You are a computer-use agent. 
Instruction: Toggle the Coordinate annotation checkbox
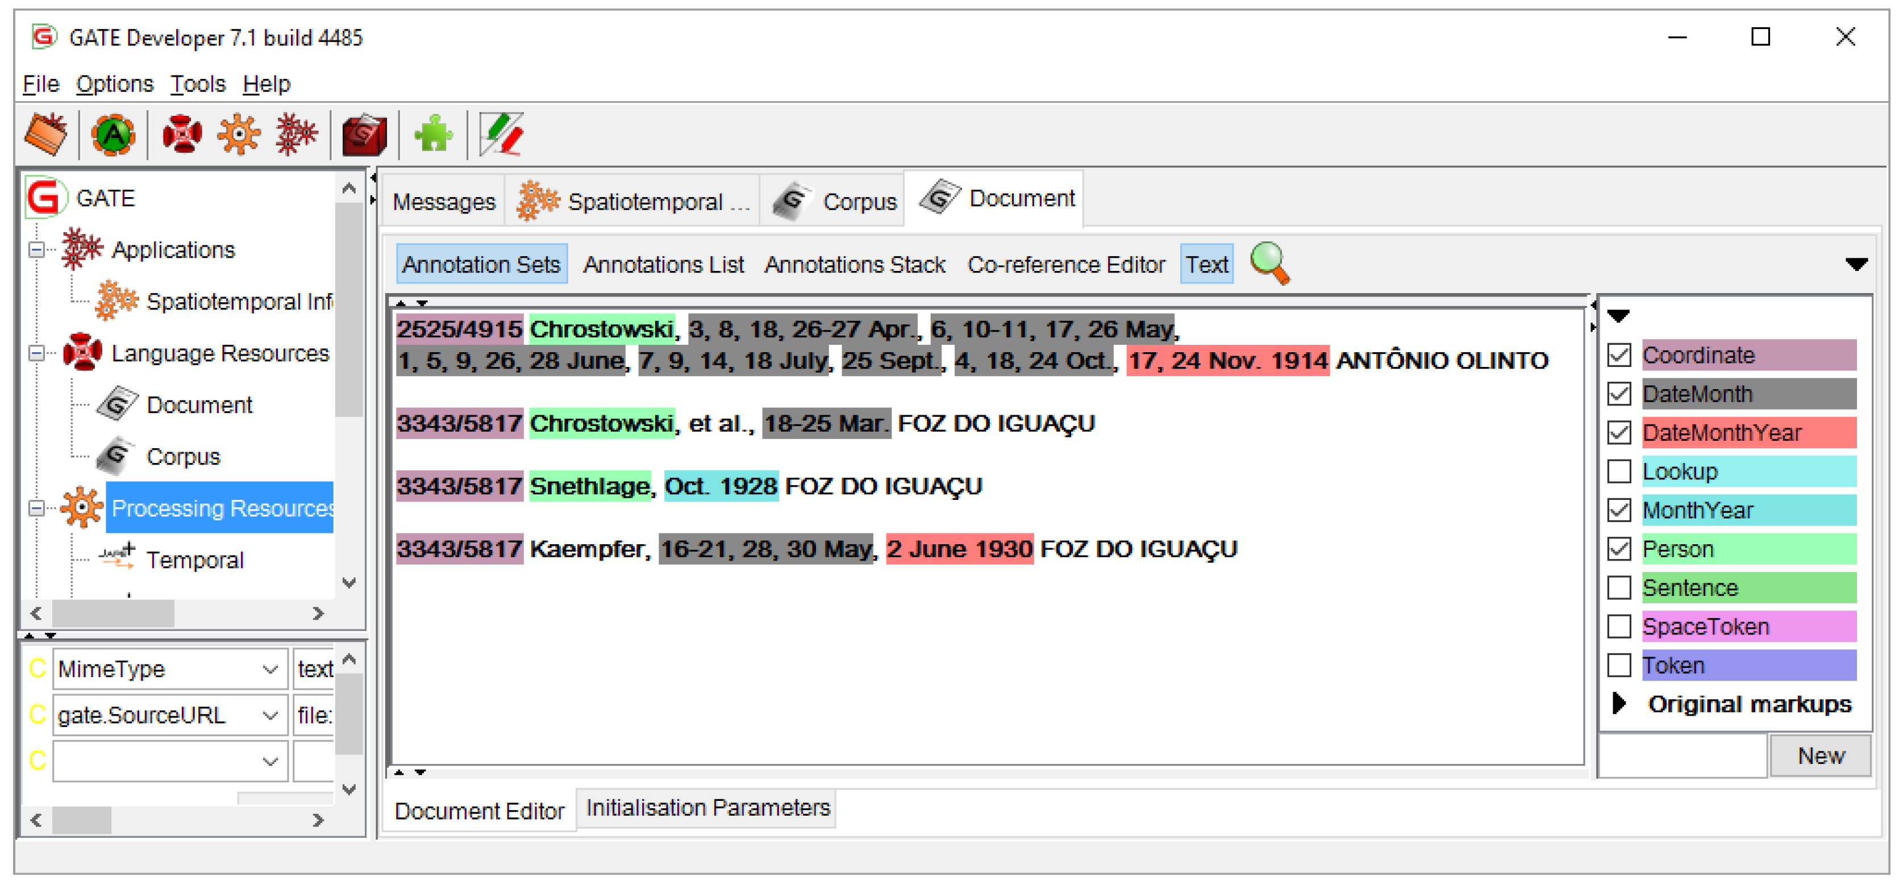[1619, 356]
